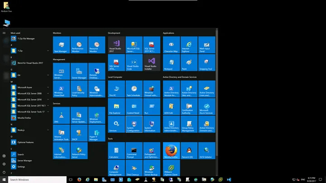Screen dimensions: 326x183
Task: Expand the 7-Zip folder chevron
Action: 48,51
